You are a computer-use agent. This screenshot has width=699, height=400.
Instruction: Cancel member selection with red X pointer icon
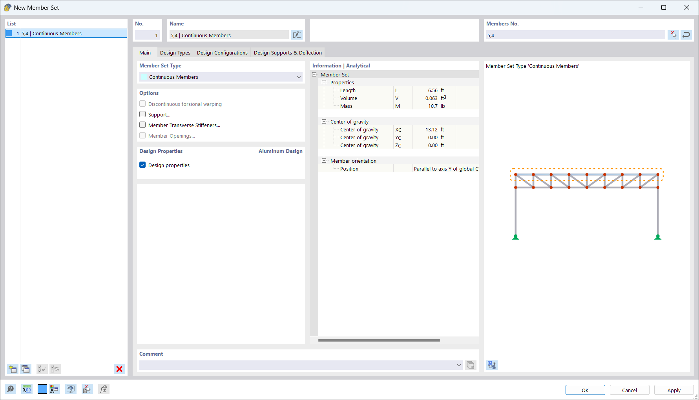pyautogui.click(x=673, y=35)
